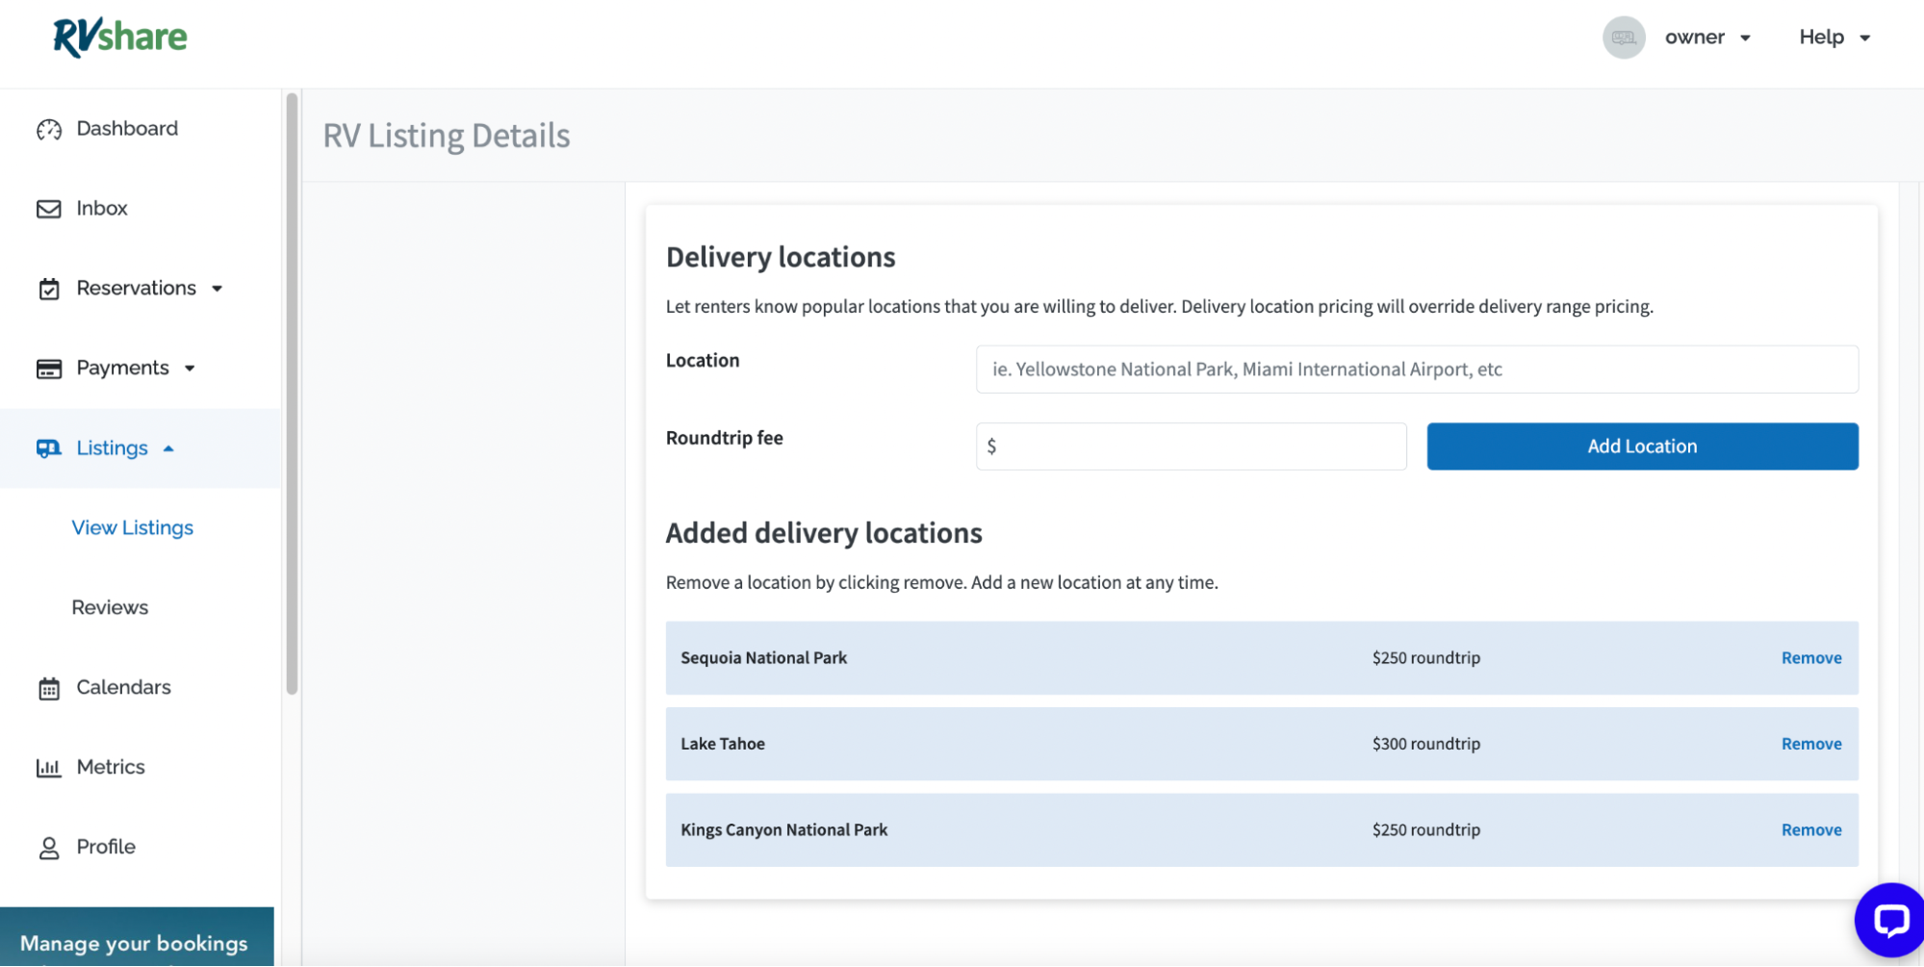Remove the Lake Tahoe delivery location
1924x967 pixels.
coord(1810,744)
